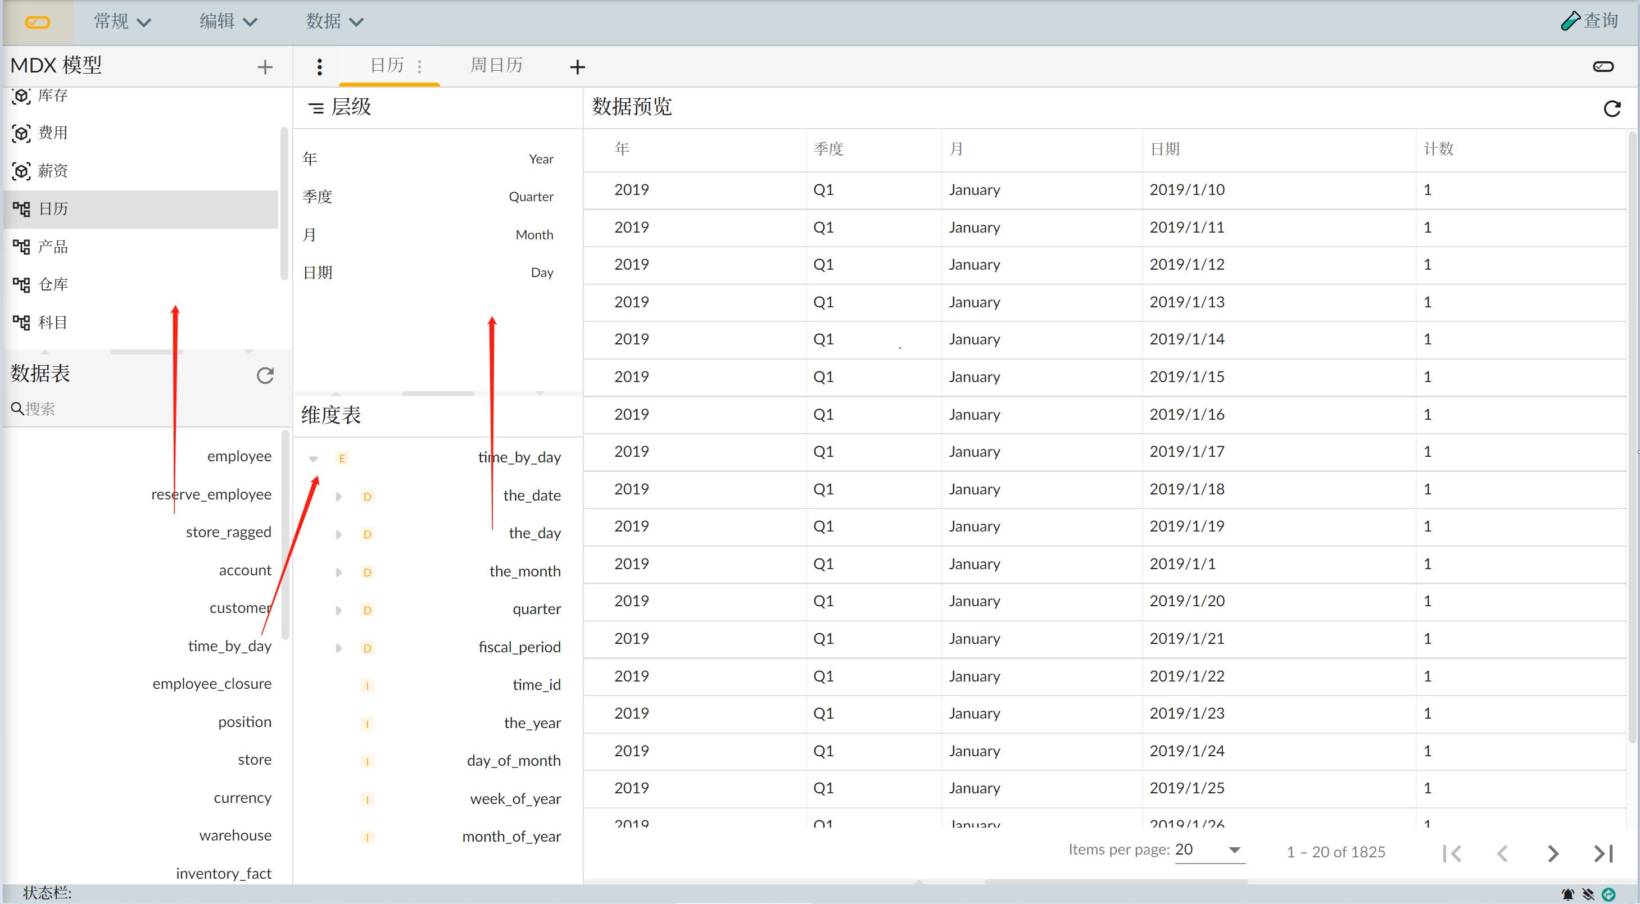Click the data preview horizontal scrollbar
The height and width of the screenshot is (904, 1640).
(1116, 882)
